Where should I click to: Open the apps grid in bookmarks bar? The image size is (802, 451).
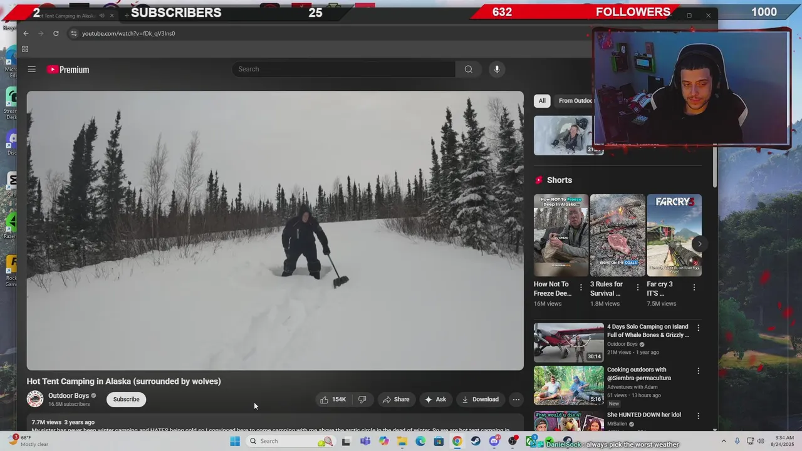(25, 49)
